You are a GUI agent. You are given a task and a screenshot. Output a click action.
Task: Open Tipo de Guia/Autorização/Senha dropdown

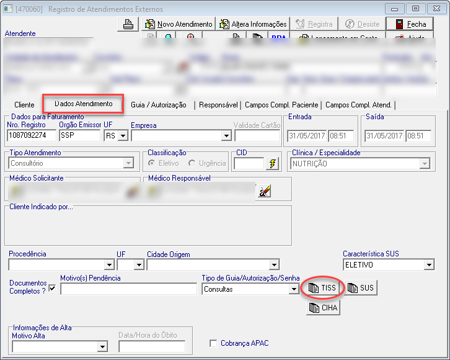tap(294, 289)
